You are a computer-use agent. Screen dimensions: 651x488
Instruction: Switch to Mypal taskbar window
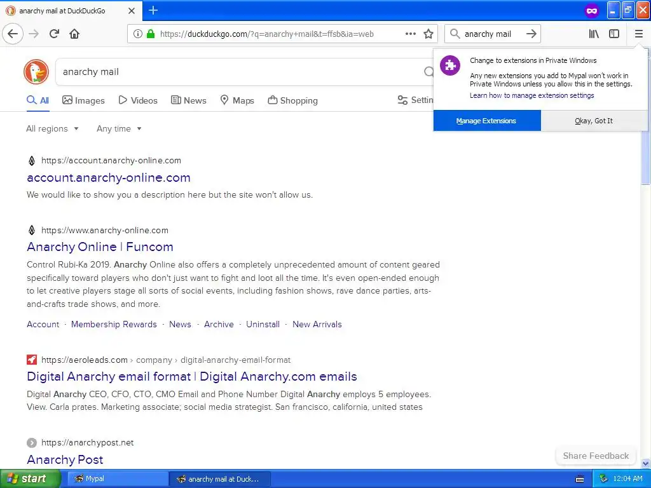click(x=116, y=479)
